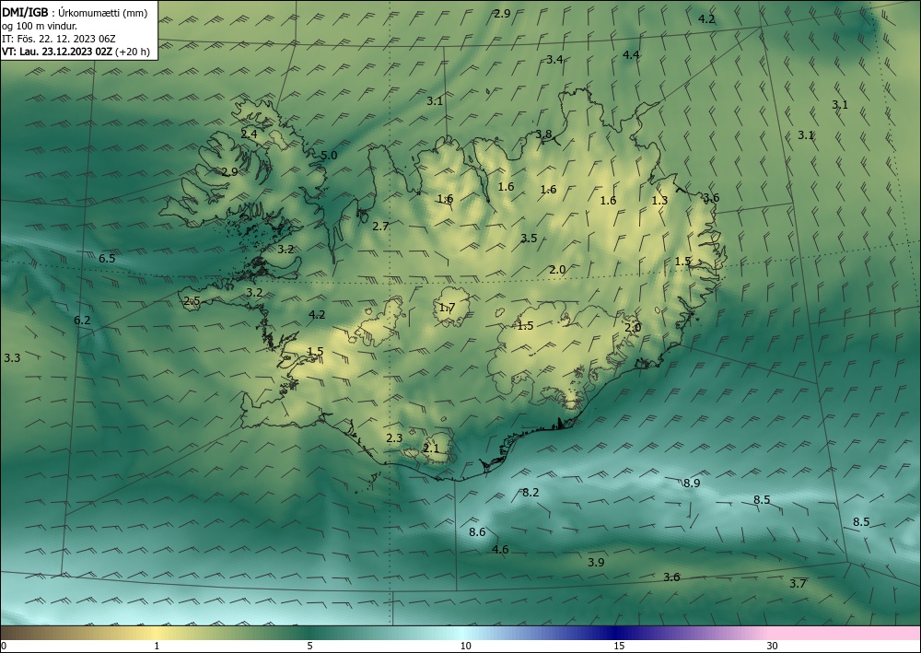Select the 1.3 value in east Iceland
The height and width of the screenshot is (653, 921).
(x=659, y=200)
